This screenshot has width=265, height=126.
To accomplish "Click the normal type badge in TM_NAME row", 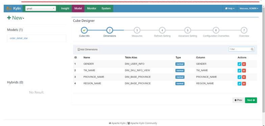I will click(180, 71).
